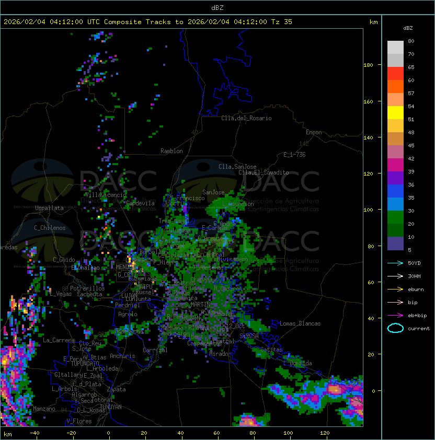
Task: Click the pink bip arrow legend icon
Action: pyautogui.click(x=395, y=302)
